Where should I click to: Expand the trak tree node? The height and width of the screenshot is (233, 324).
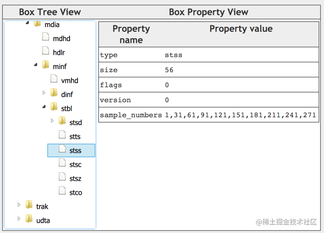point(19,205)
